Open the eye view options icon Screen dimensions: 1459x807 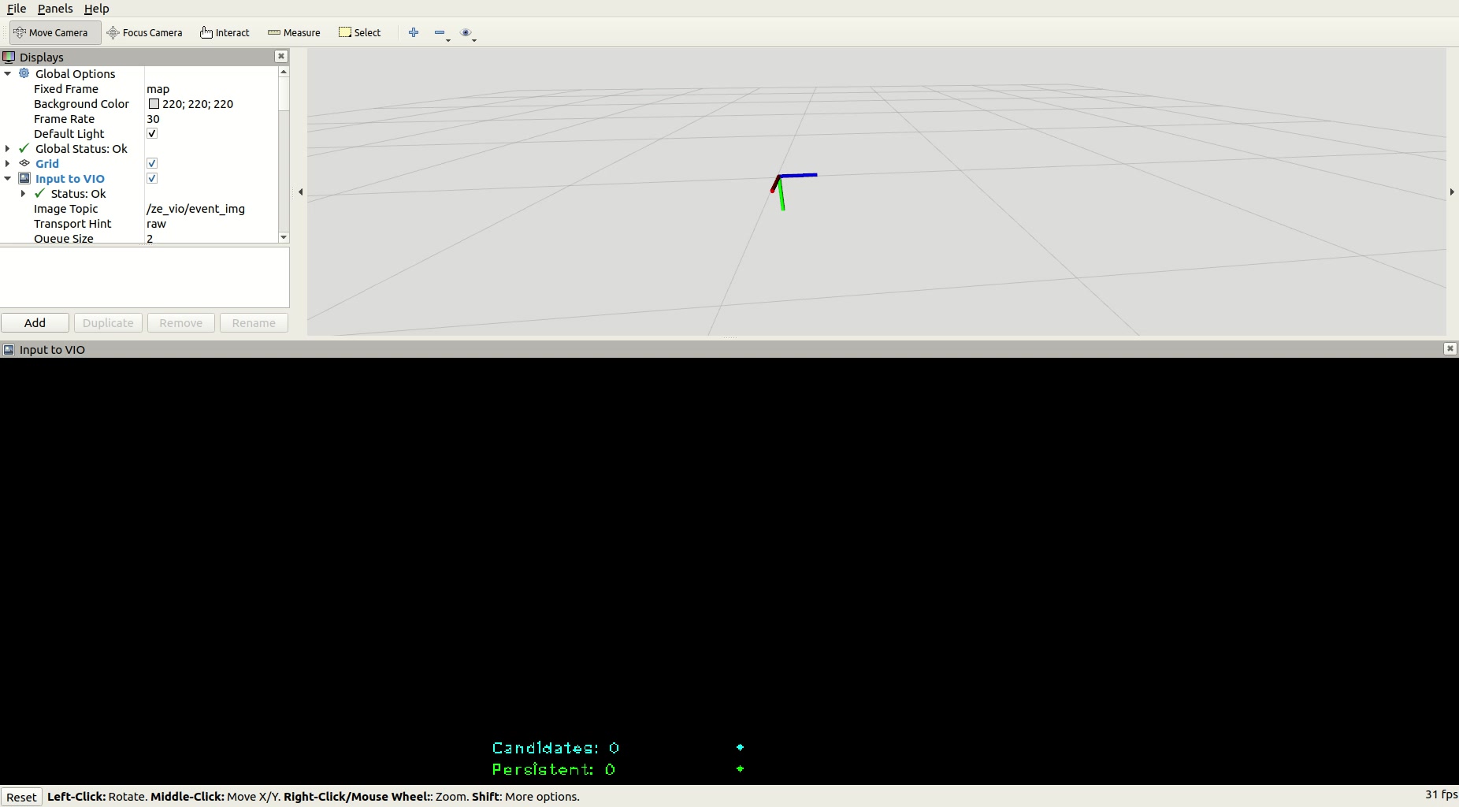pos(466,33)
